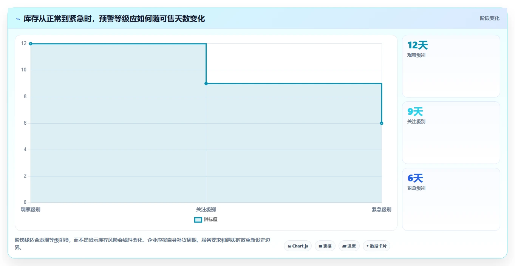Click the 指标值 legend label
Screen dimensions: 515x266
click(210, 220)
